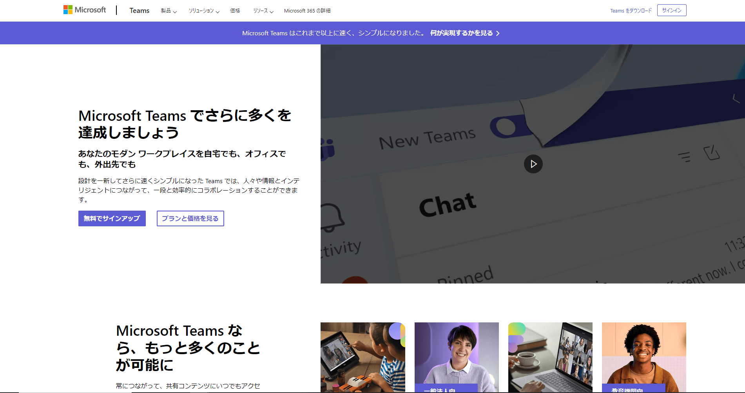Click 無料でサインアップ button

click(112, 218)
